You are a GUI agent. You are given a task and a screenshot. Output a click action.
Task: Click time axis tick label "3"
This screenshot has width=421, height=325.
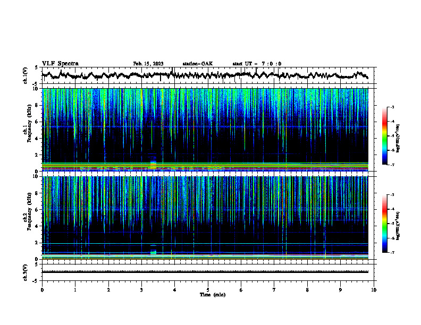point(141,290)
